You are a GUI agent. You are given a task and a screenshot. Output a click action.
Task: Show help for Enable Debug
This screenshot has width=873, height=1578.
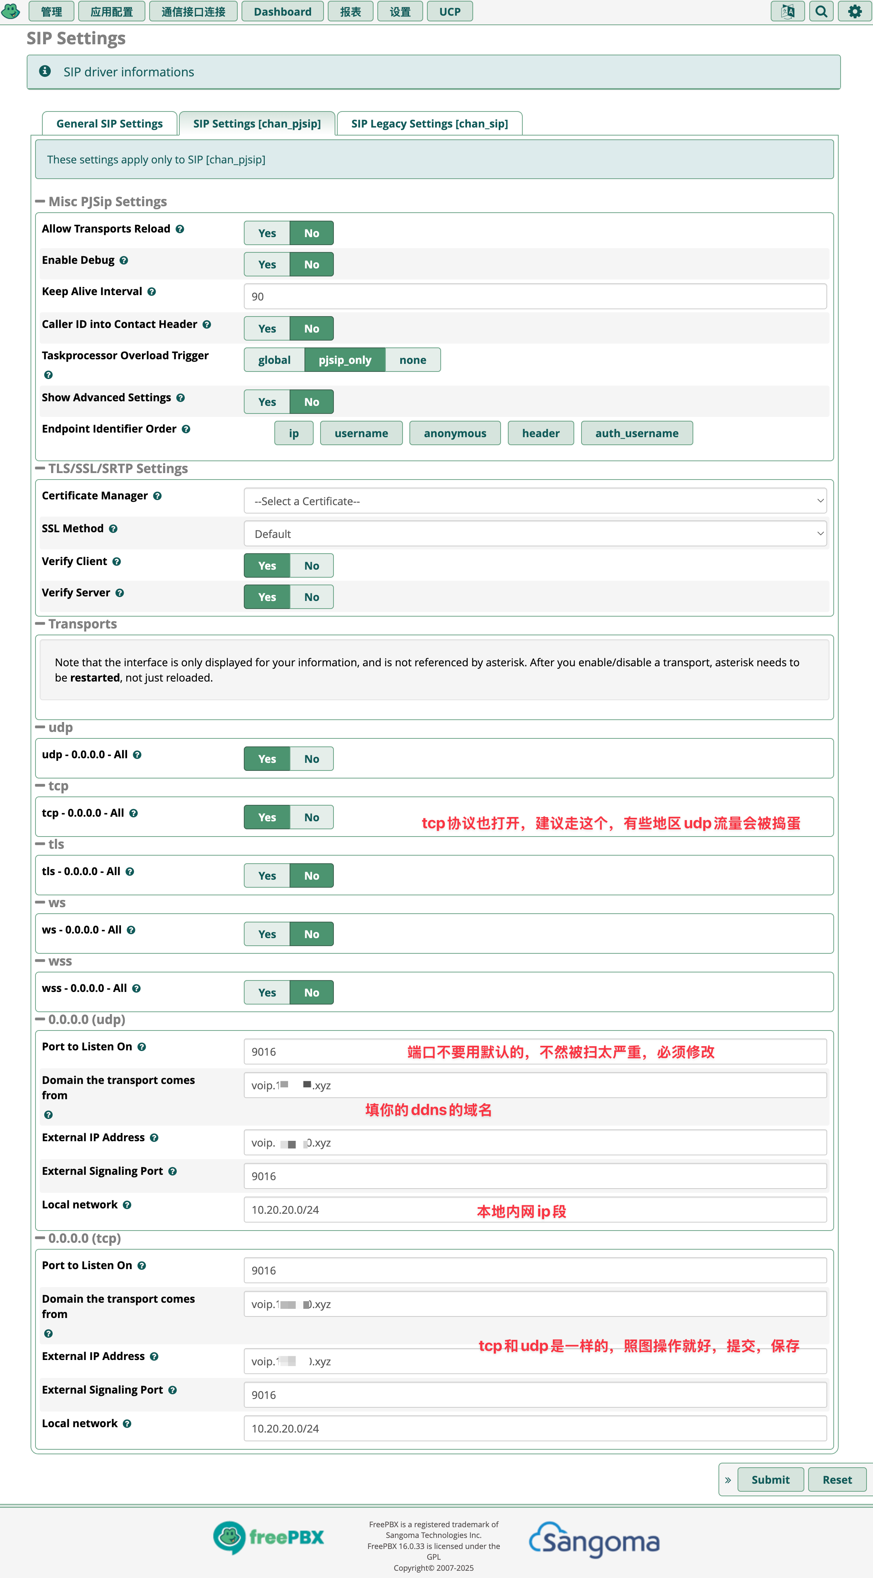pyautogui.click(x=124, y=260)
